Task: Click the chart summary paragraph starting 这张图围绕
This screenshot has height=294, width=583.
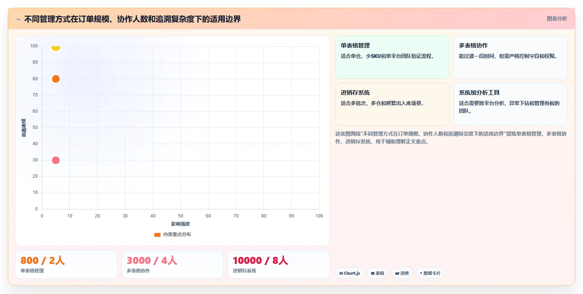Action: pos(451,138)
